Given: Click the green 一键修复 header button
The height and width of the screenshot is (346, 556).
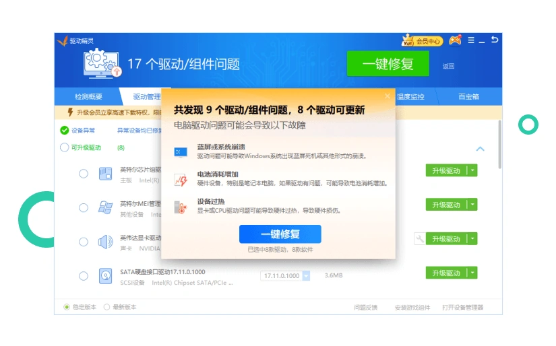Looking at the screenshot, I should [388, 64].
